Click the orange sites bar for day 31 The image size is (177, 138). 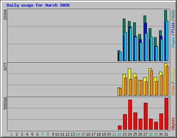pos(167,81)
